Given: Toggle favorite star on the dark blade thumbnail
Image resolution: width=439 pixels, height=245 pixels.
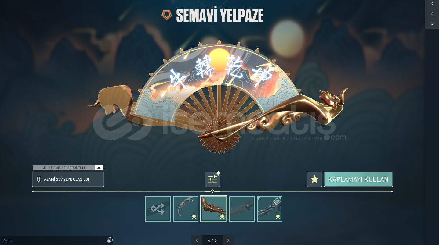Looking at the screenshot, I should coord(278,217).
